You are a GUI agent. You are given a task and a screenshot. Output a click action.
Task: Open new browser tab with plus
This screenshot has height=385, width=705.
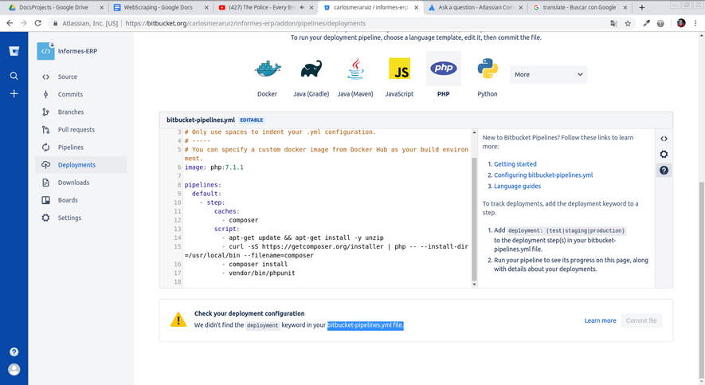(x=641, y=7)
